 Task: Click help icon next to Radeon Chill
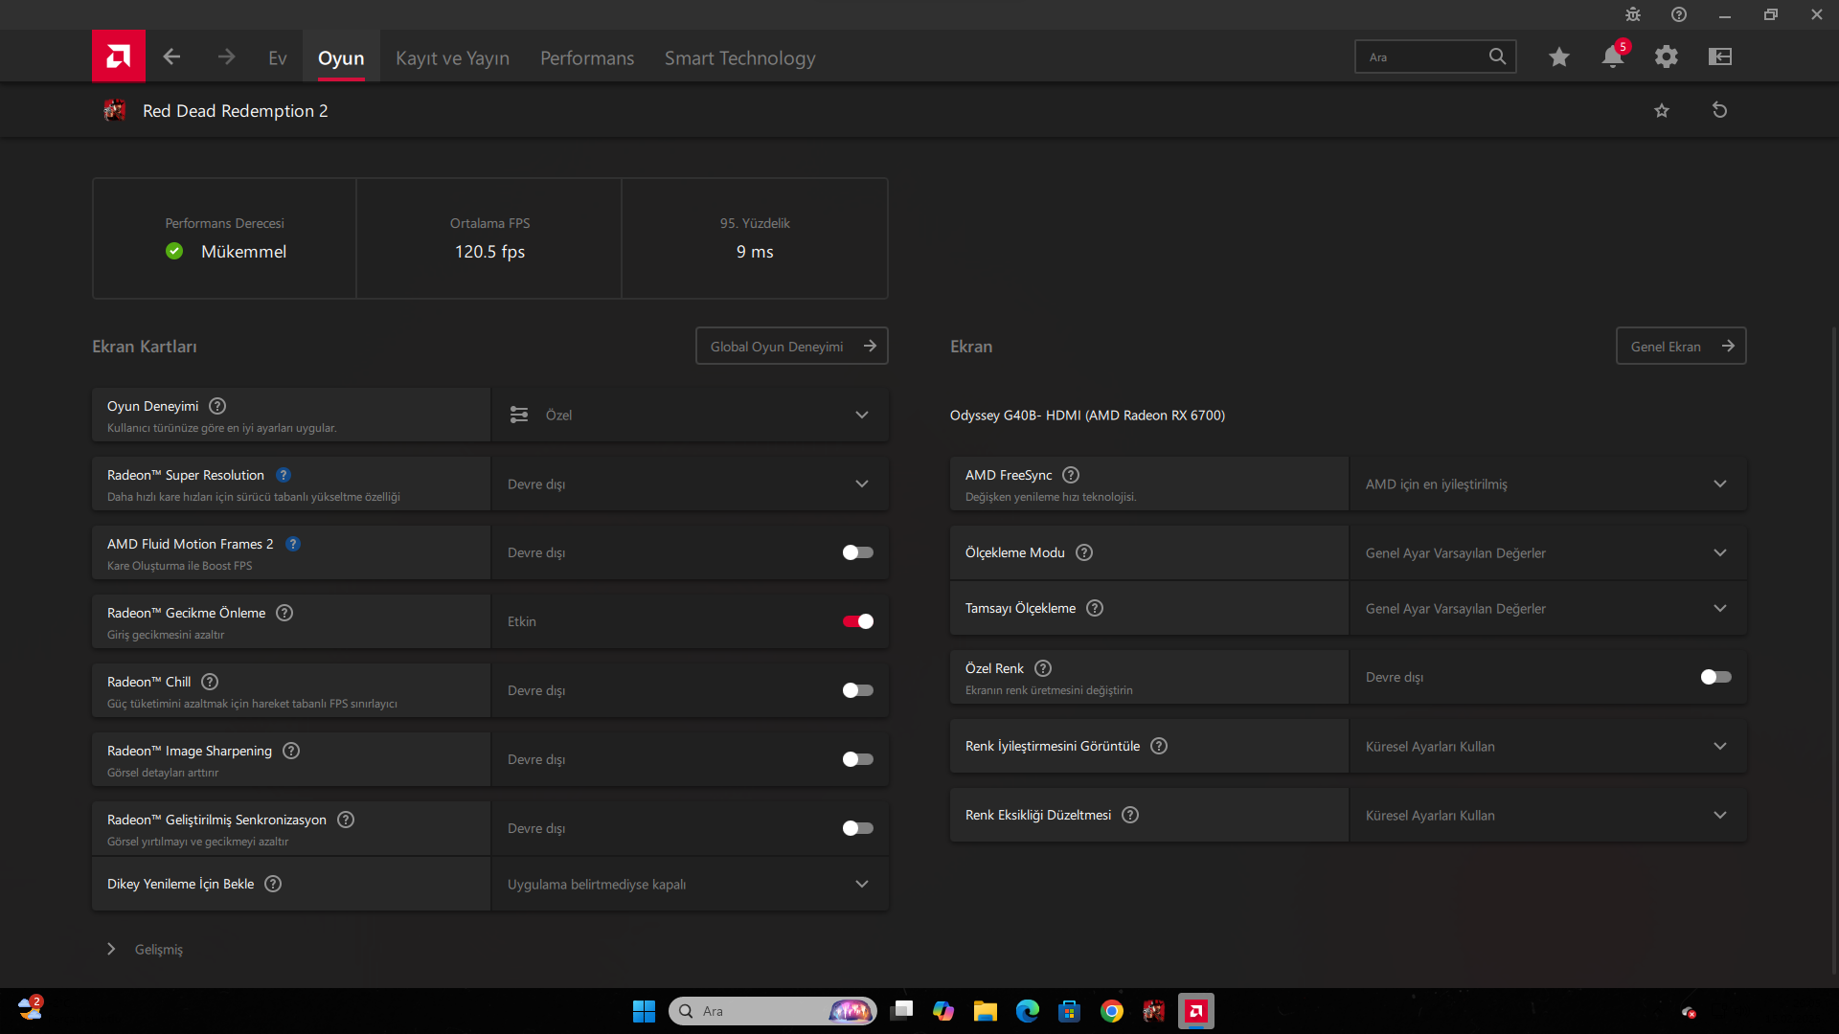tap(210, 682)
